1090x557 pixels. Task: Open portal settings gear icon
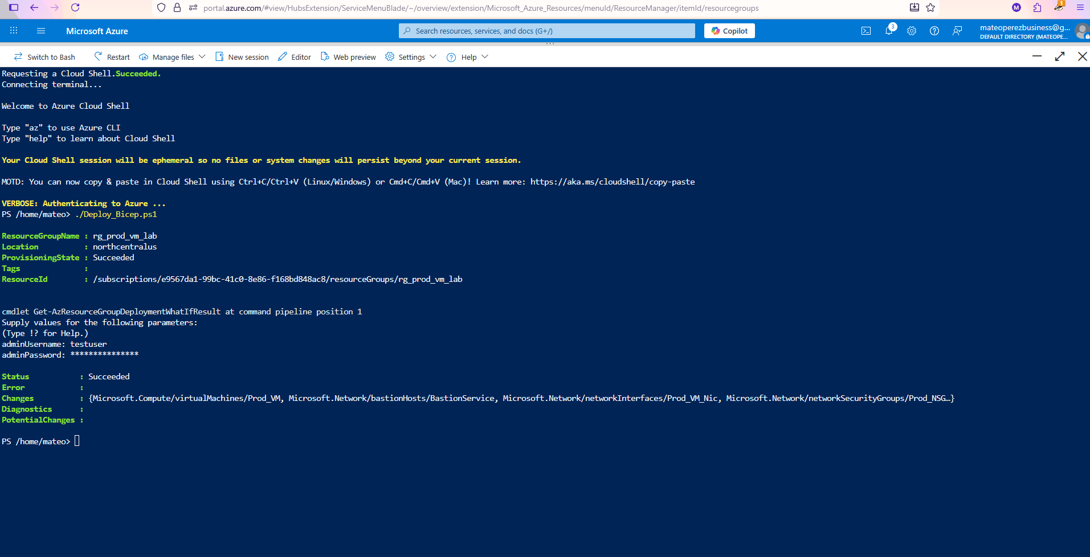tap(912, 31)
